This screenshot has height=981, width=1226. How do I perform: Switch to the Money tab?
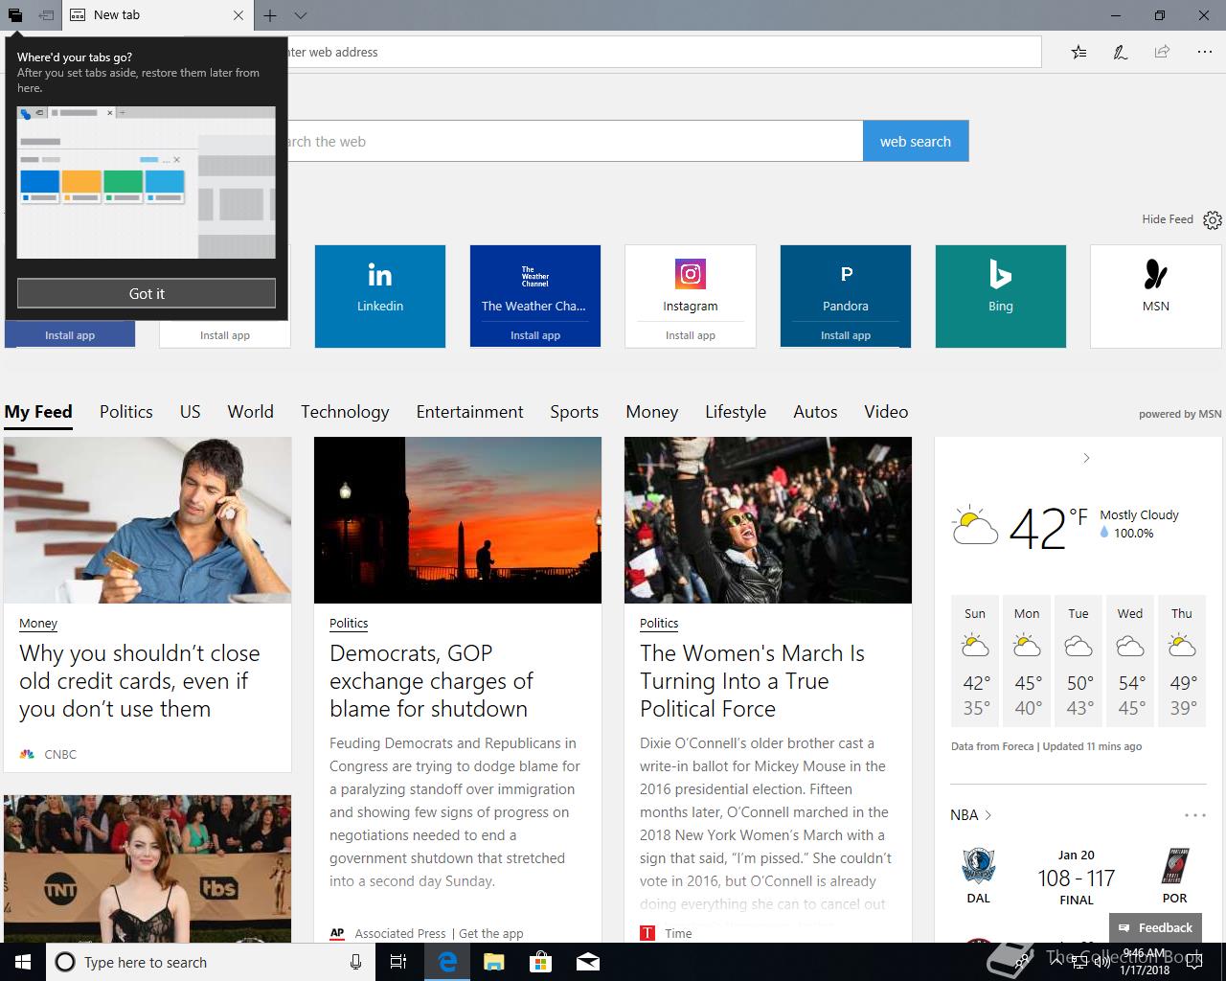point(652,412)
